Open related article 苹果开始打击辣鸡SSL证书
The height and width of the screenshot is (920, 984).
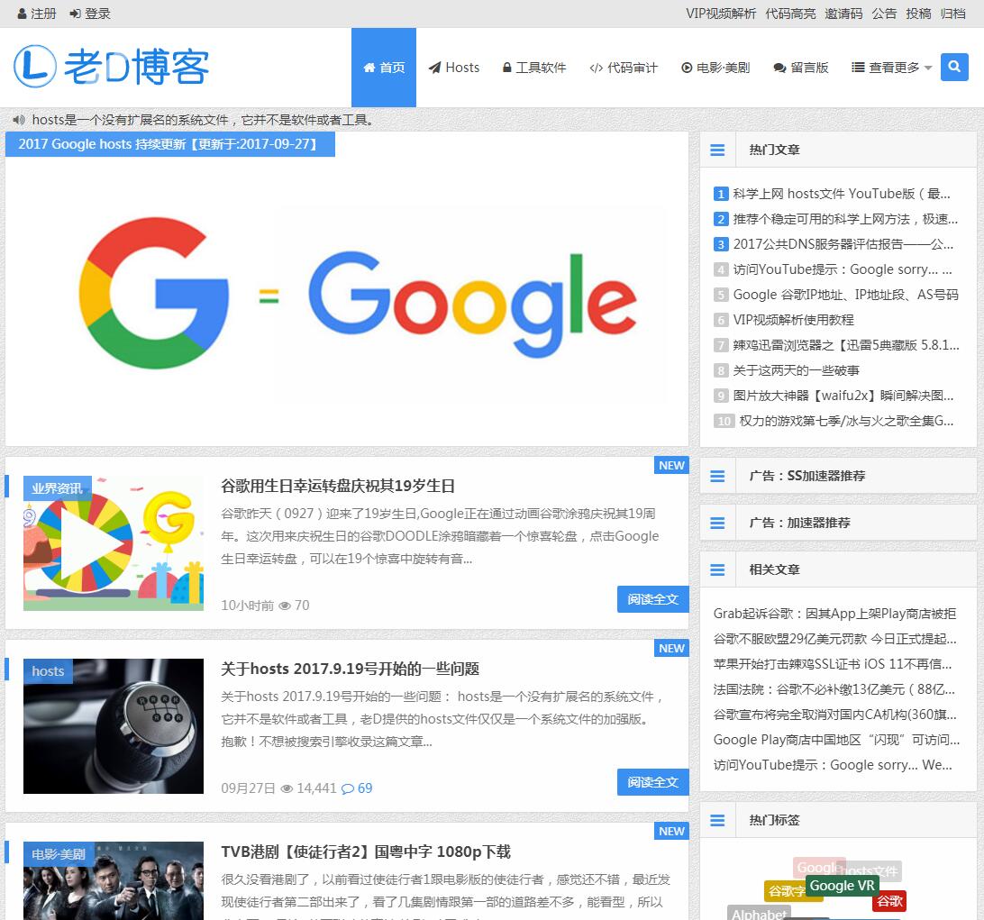[x=833, y=663]
